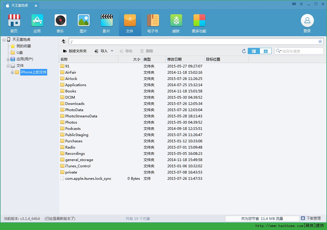Open the 影片 videos section
Viewport: 327px width, 230px height.
(x=107, y=21)
